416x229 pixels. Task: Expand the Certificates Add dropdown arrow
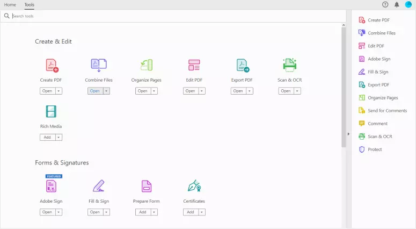click(x=202, y=212)
